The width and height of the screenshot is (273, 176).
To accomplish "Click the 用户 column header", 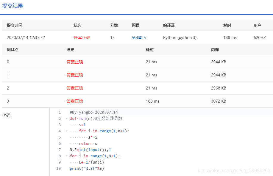I will pyautogui.click(x=257, y=25).
